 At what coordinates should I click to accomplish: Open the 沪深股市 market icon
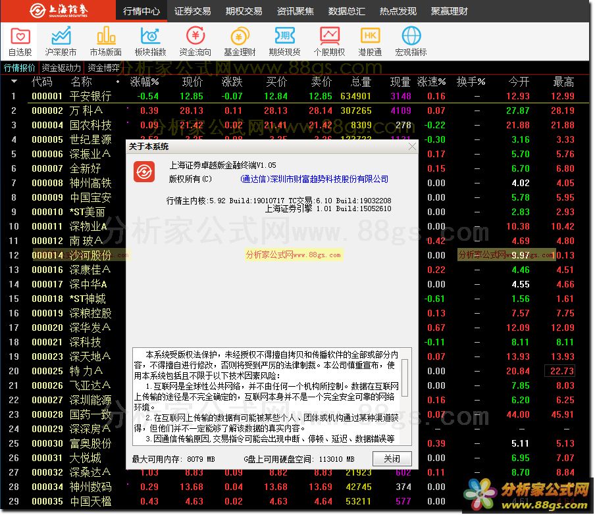pos(61,41)
